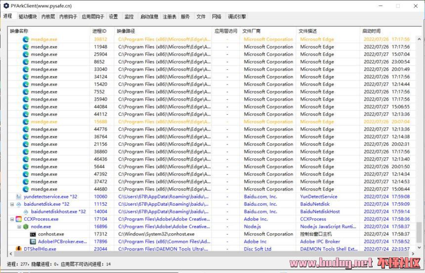Click the PYArkClient gear icon in title bar
This screenshot has height=273, width=425.
pyautogui.click(x=6, y=6)
